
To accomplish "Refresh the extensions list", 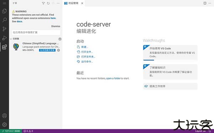I will (x=48, y=3).
